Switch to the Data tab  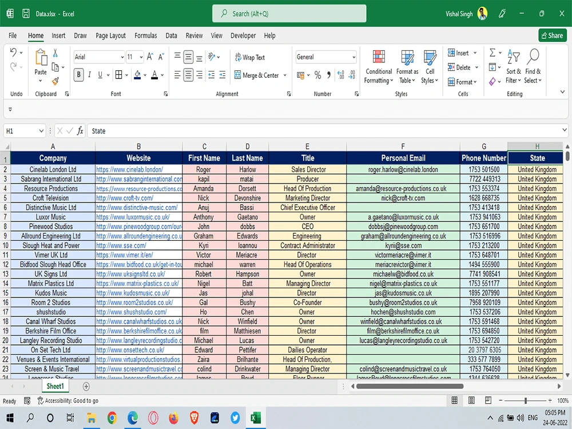point(171,35)
